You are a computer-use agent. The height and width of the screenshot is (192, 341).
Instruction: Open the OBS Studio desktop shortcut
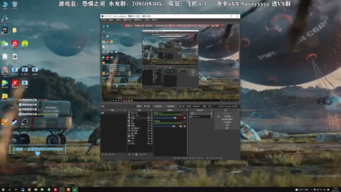pos(25,123)
